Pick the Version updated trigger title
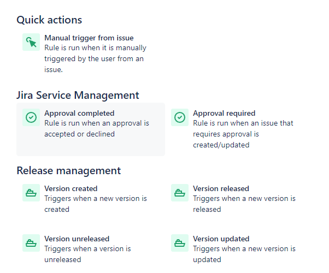This screenshot has height=273, width=329. (x=221, y=239)
